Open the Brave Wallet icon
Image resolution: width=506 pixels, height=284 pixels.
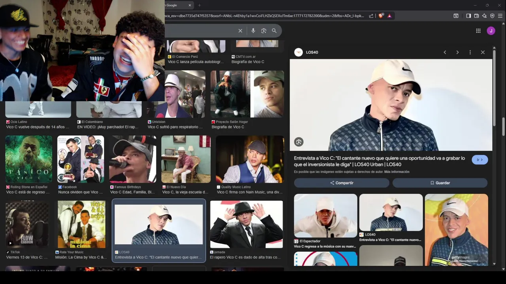click(476, 16)
